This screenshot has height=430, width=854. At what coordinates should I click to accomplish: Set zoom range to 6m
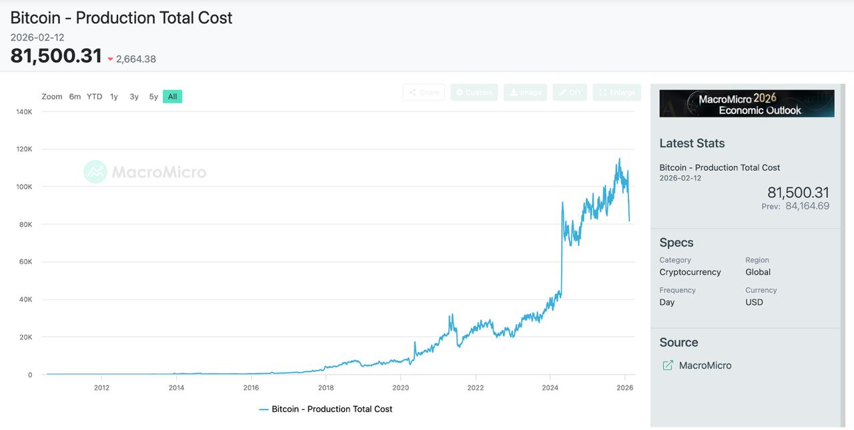point(75,97)
